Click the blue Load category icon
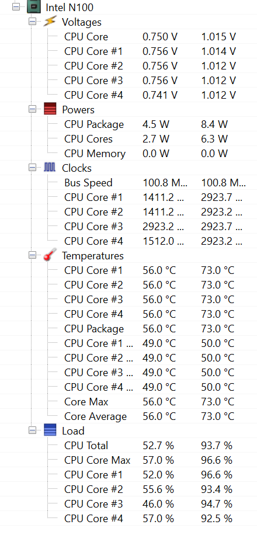 pos(50,430)
